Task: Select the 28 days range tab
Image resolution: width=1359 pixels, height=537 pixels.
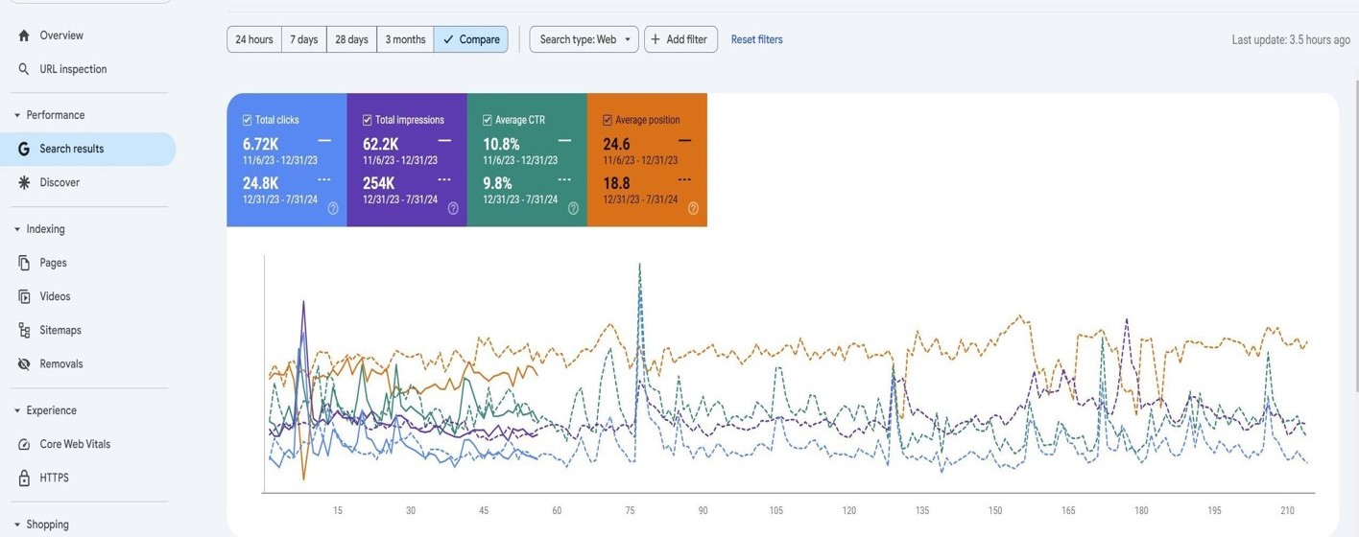Action: 351,39
